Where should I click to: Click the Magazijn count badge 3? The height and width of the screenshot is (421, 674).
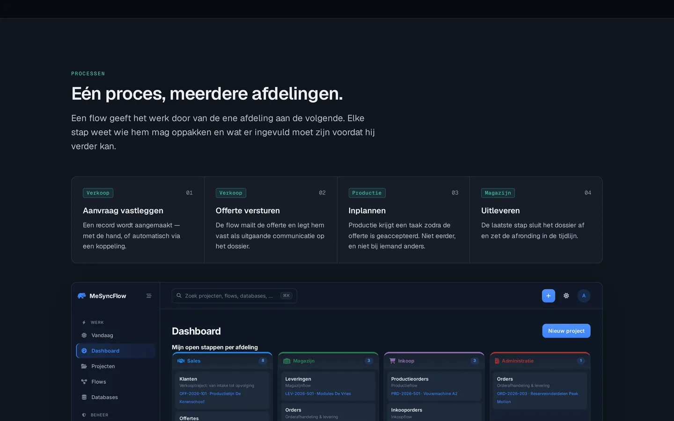click(369, 361)
